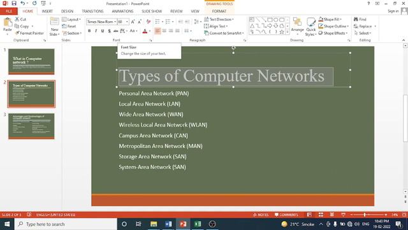The image size is (408, 230).
Task: Click Find in the Editing group
Action: click(x=360, y=19)
